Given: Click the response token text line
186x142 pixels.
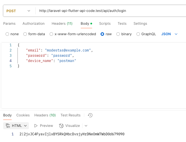Looking at the screenshot, I should [72, 134].
